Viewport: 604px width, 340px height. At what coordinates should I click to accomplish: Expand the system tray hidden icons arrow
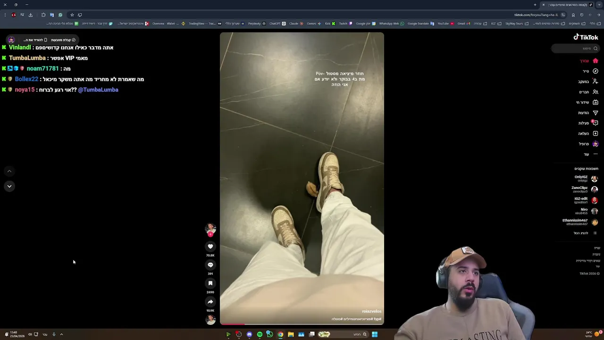61,334
